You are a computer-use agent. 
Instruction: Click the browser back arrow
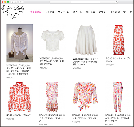[x=12, y=2]
